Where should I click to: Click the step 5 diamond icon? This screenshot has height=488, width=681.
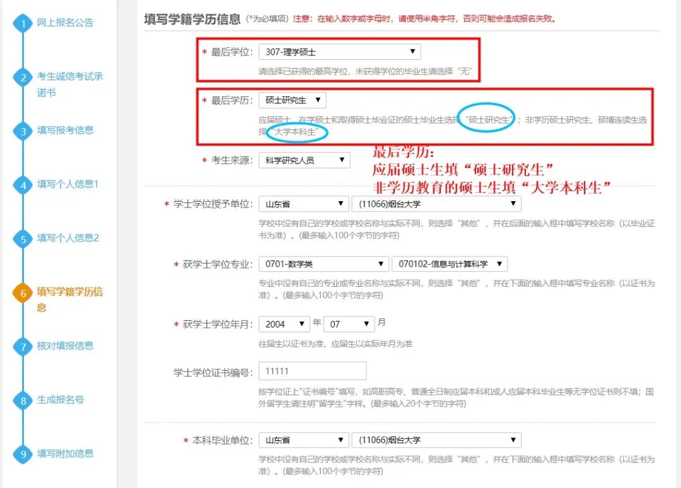point(23,240)
